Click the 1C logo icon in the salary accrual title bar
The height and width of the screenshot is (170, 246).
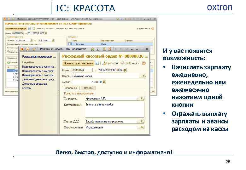click(5, 19)
